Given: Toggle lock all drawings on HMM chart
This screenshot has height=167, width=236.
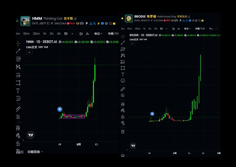Looking at the screenshot, I should click(18, 144).
